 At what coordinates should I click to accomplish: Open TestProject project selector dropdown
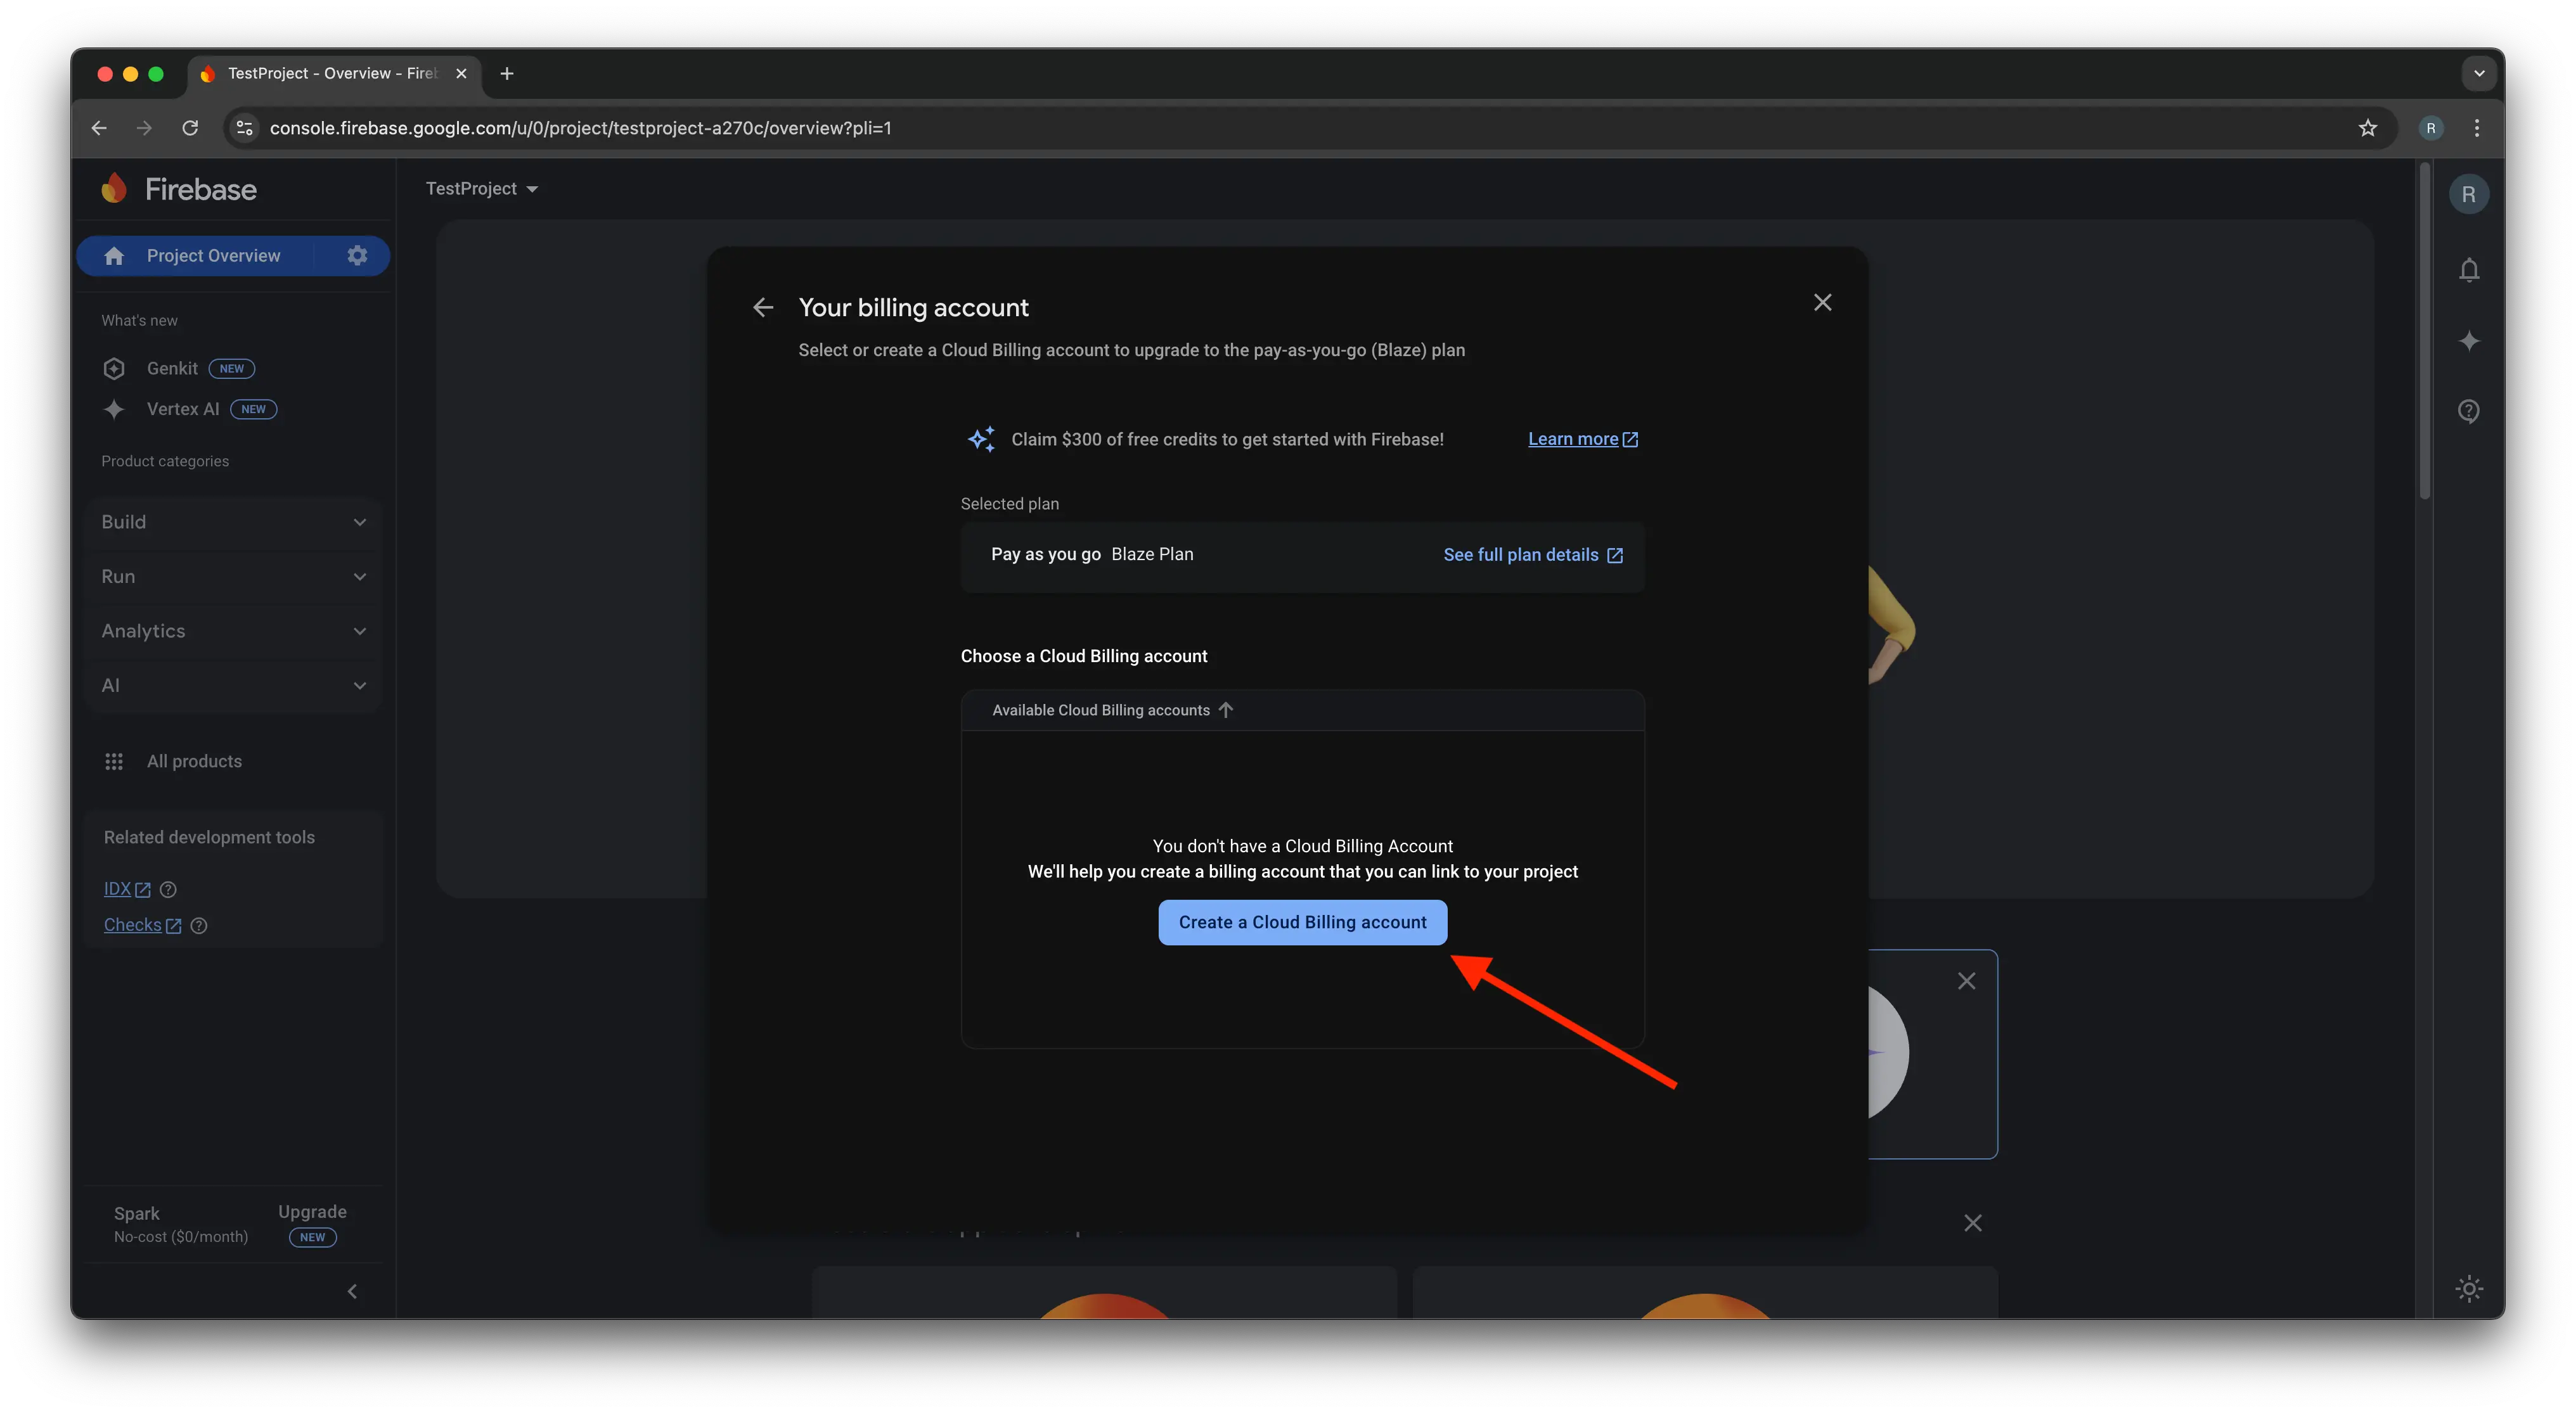[x=482, y=189]
